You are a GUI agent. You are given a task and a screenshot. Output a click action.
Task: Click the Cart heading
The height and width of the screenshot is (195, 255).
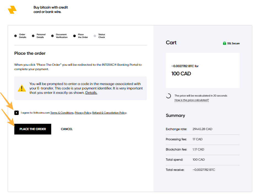[171, 43]
